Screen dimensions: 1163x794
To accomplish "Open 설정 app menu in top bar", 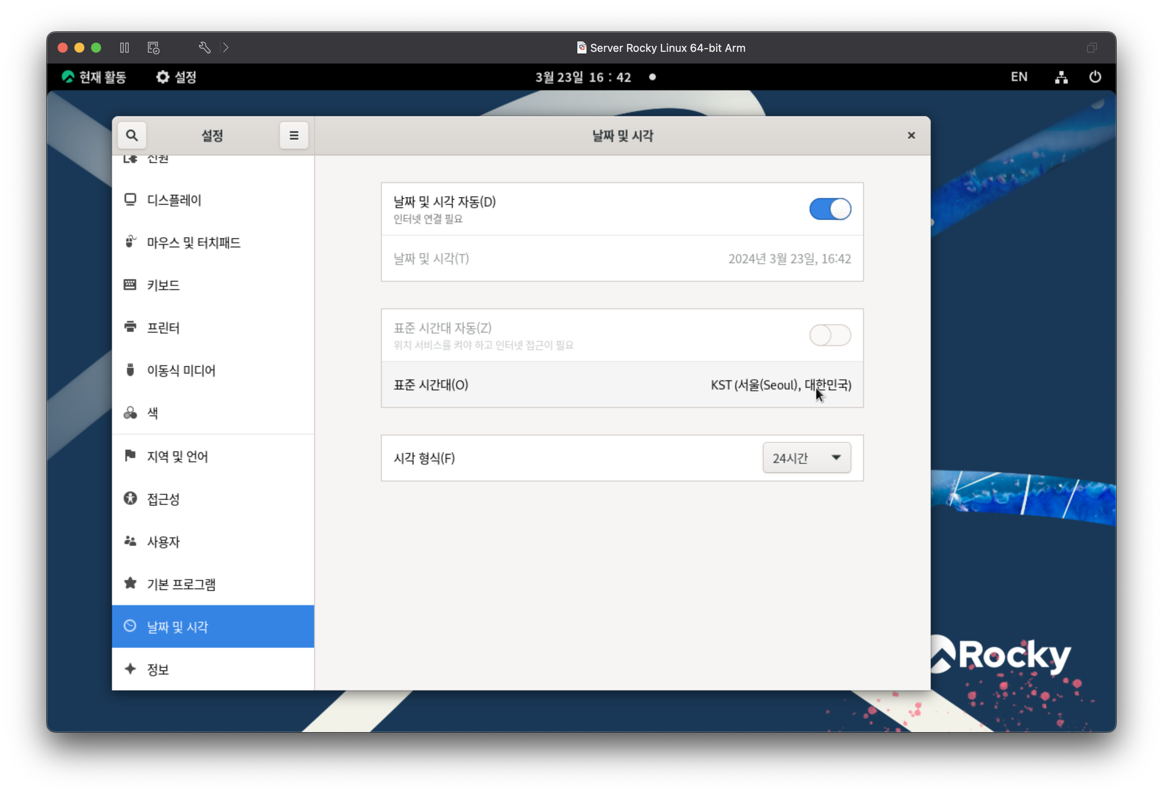I will pos(175,76).
